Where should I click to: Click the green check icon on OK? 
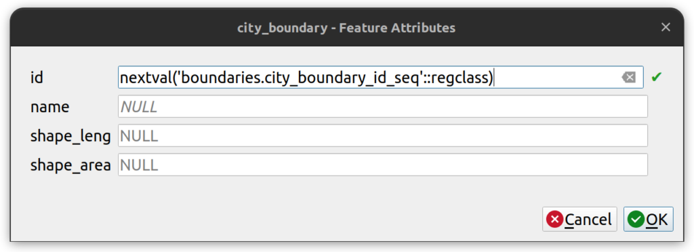636,220
